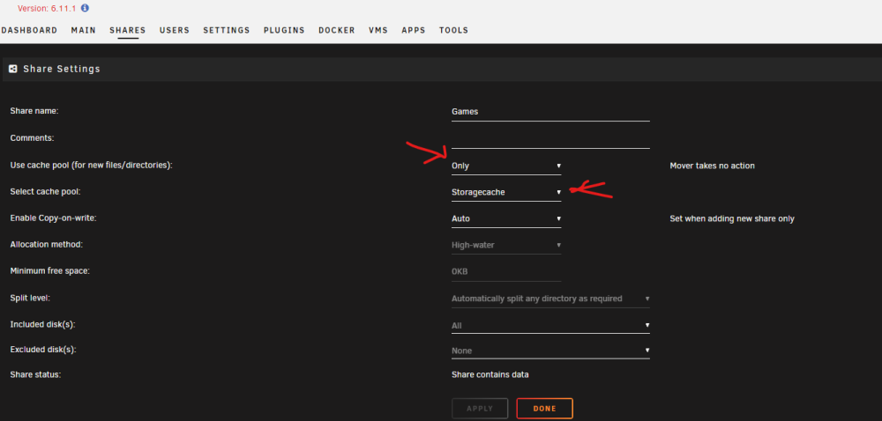
Task: Go to the Main tab
Action: (83, 30)
